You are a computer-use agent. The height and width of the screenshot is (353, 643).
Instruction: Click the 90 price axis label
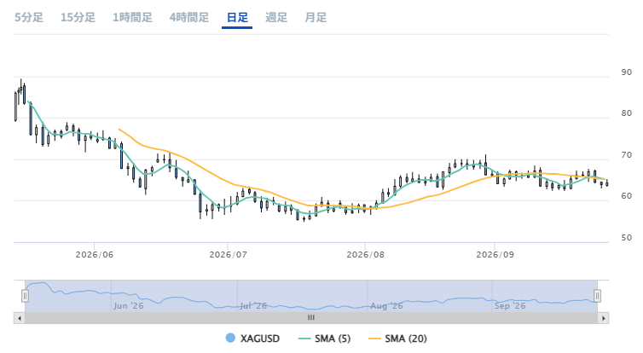(x=627, y=72)
